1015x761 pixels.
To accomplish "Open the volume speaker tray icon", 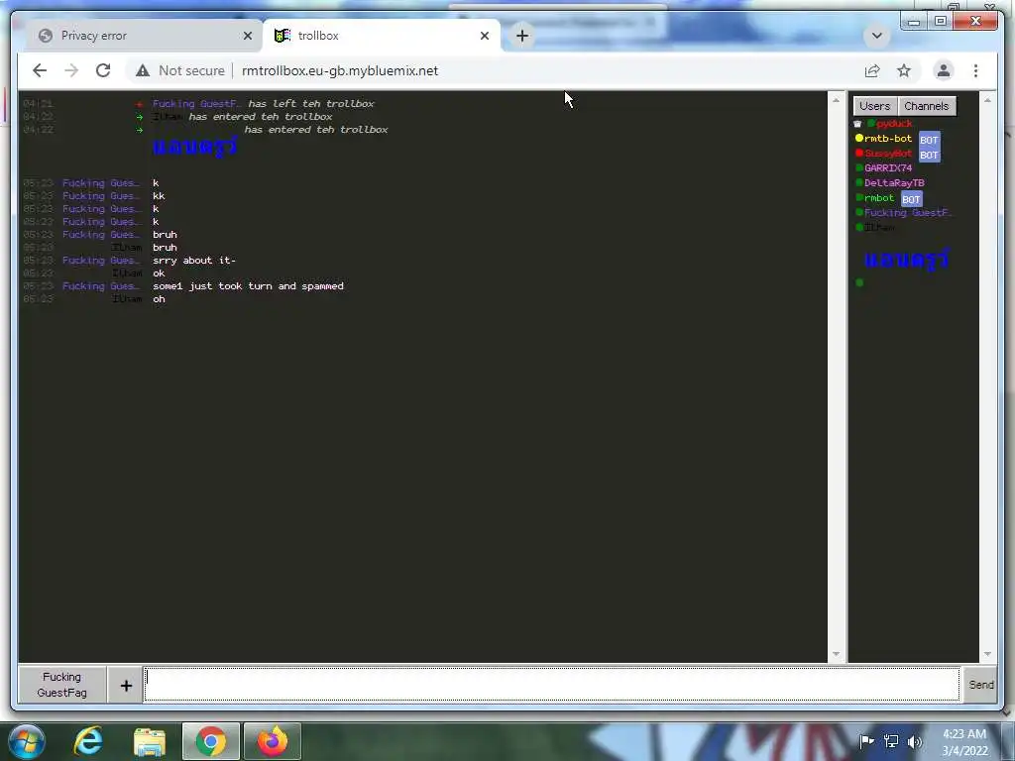I will pos(914,741).
